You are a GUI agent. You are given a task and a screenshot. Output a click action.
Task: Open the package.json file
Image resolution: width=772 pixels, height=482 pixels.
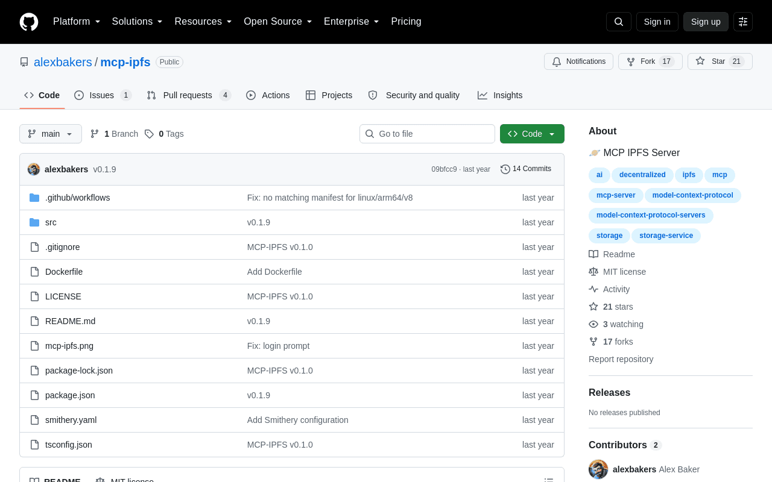pos(70,395)
